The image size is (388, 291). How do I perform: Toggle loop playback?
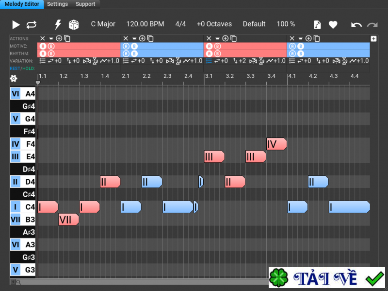[32, 25]
